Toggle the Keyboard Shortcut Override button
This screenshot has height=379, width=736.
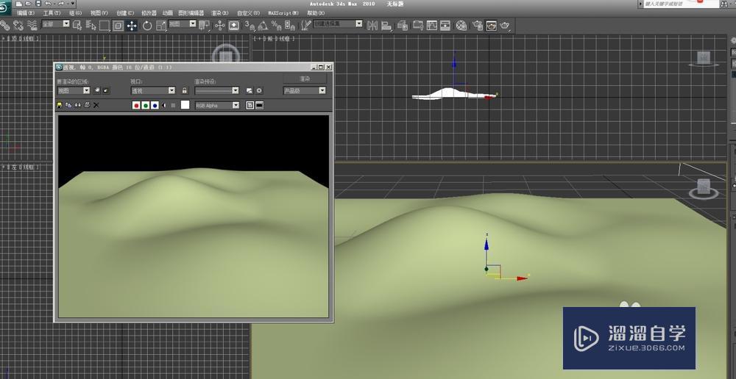(x=234, y=25)
